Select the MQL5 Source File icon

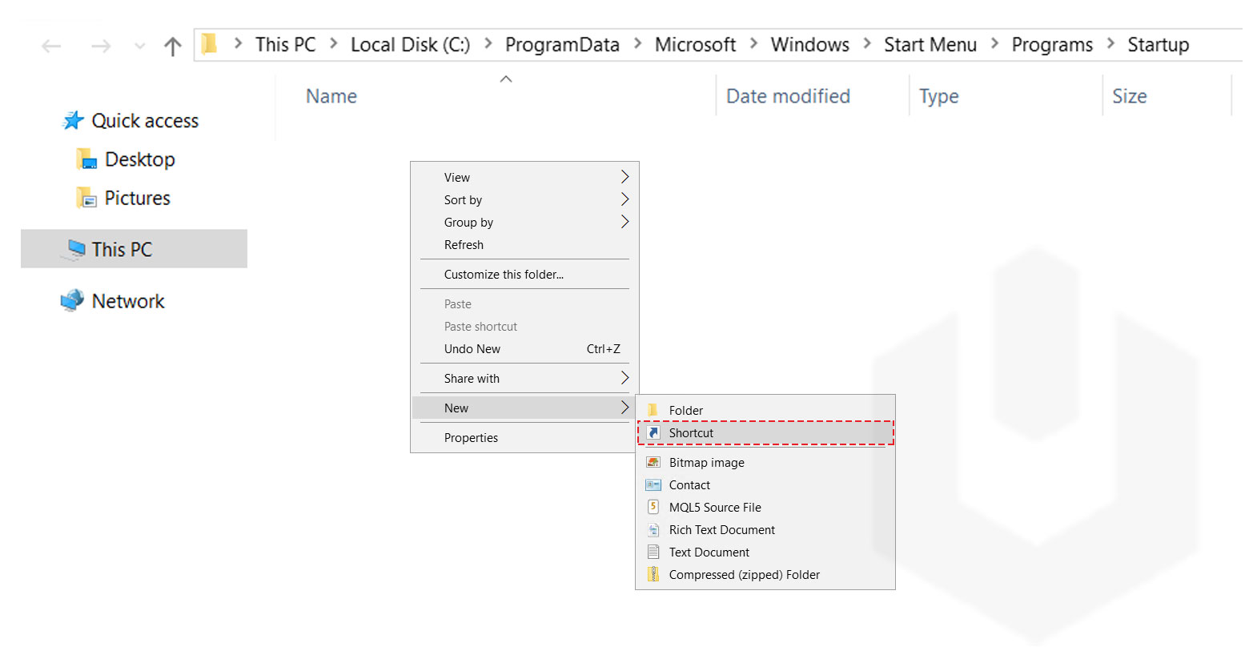[x=653, y=508]
